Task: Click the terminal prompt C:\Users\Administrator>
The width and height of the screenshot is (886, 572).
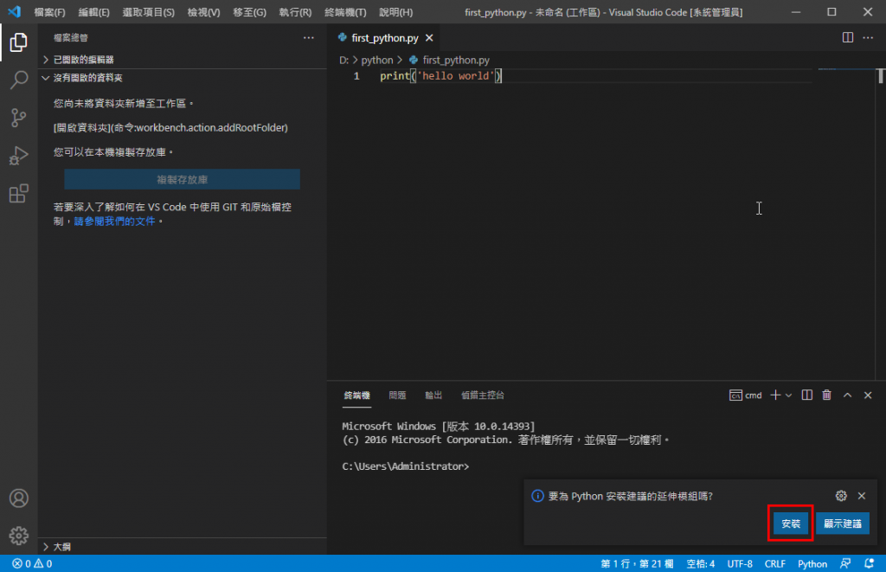Action: tap(405, 466)
